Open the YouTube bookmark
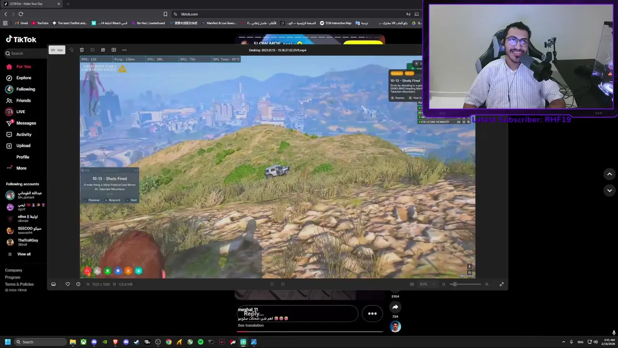Screen dimensions: 618x348 (x=40, y=23)
